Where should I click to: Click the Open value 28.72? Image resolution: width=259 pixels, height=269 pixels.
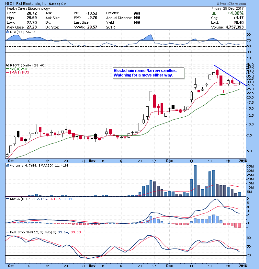click(32, 13)
